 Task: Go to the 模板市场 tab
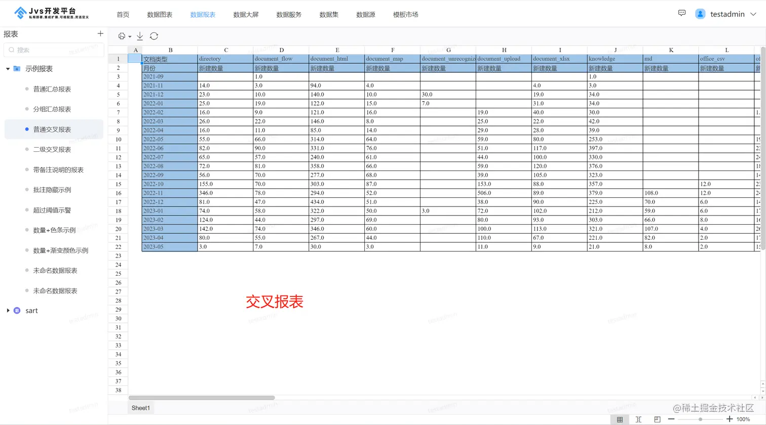405,15
